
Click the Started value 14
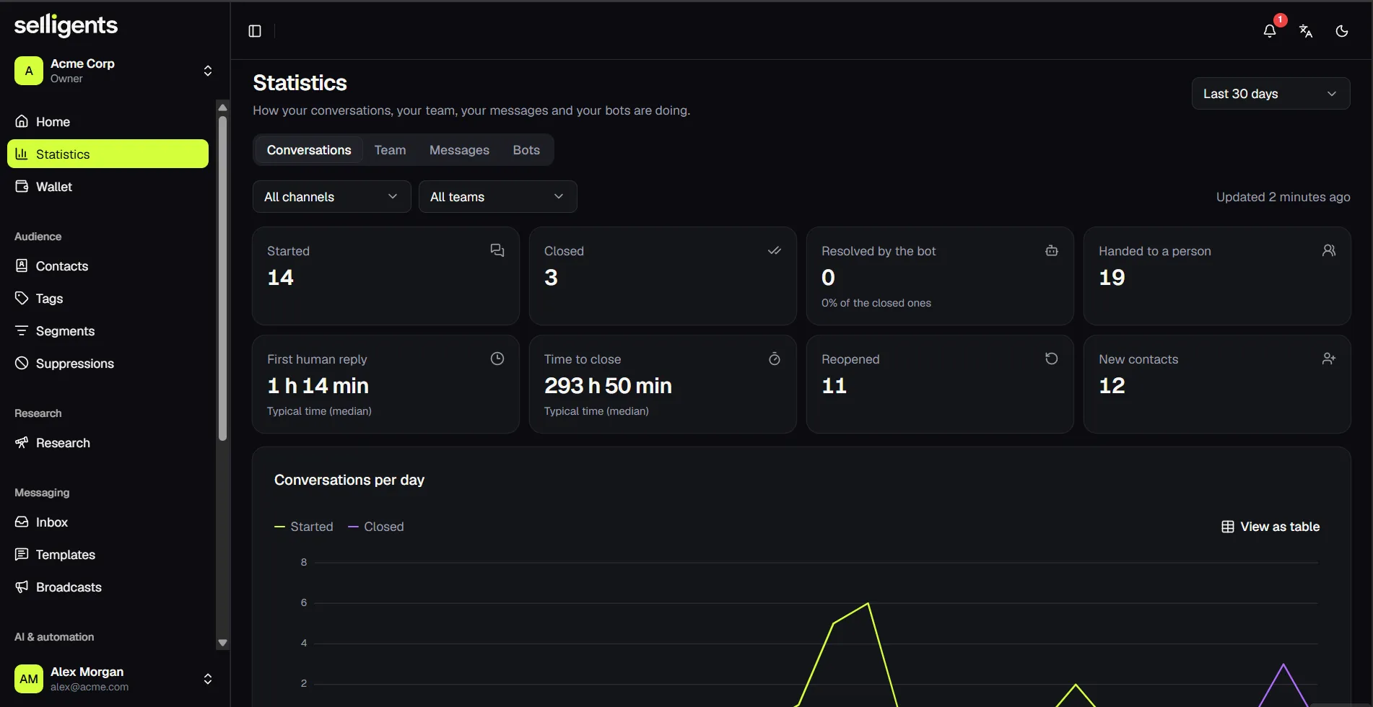pyautogui.click(x=281, y=278)
